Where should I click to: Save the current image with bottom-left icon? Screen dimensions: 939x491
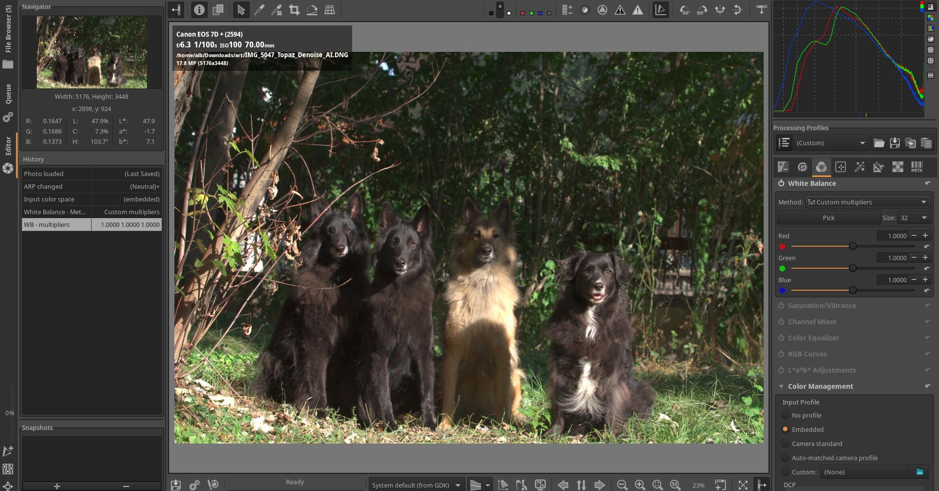tap(176, 485)
